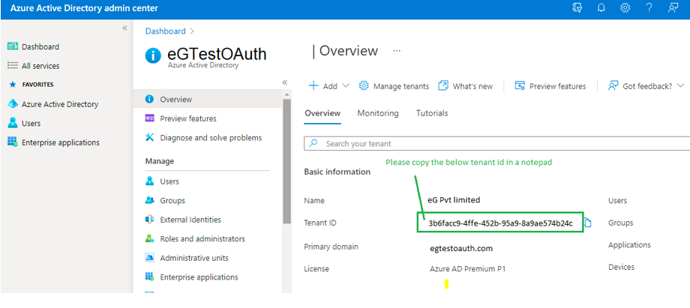
Task: Click the name value eG Pvt limited
Action: click(454, 200)
